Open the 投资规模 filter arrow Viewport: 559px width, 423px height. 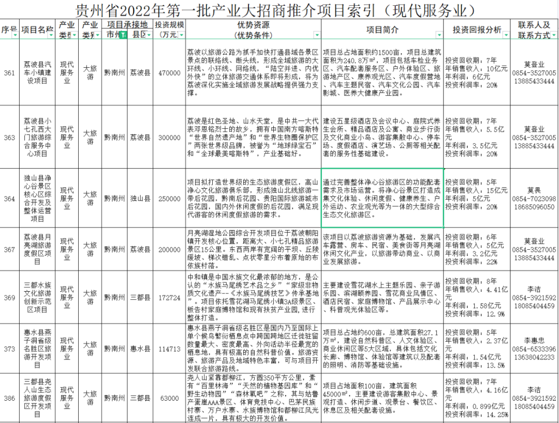180,35
